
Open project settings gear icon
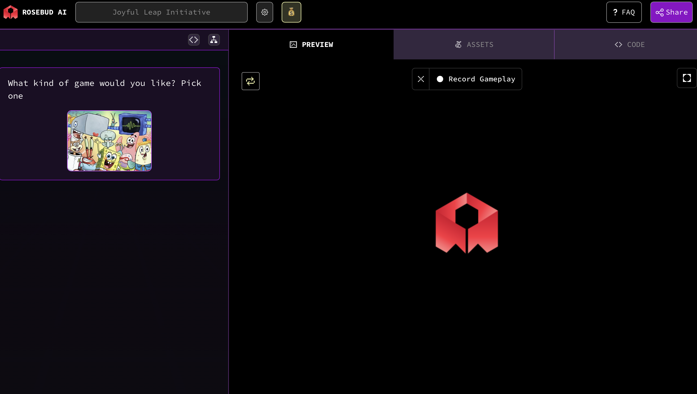[x=264, y=12]
